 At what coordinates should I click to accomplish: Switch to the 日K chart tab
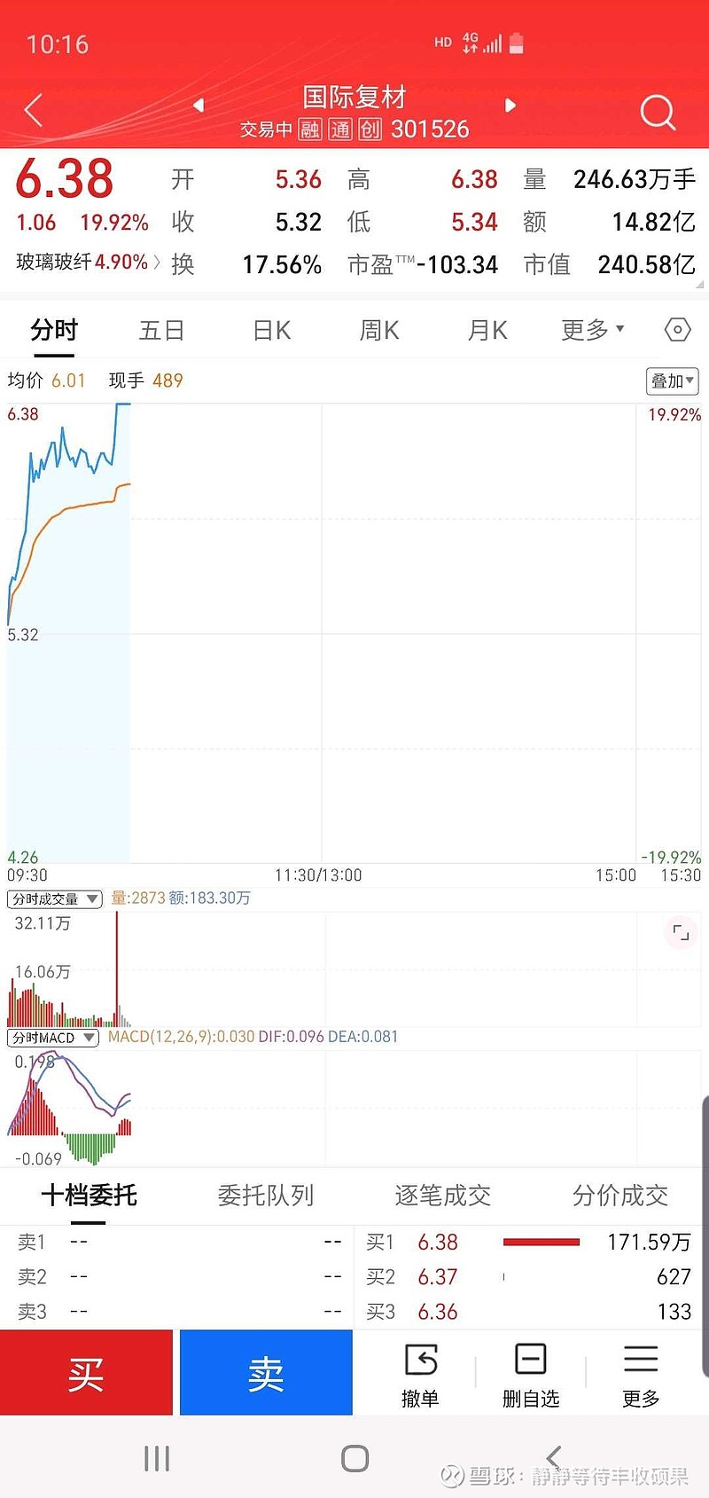click(271, 331)
